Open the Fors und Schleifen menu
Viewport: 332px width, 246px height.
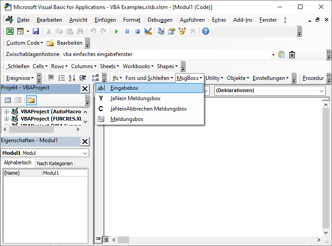tap(149, 78)
